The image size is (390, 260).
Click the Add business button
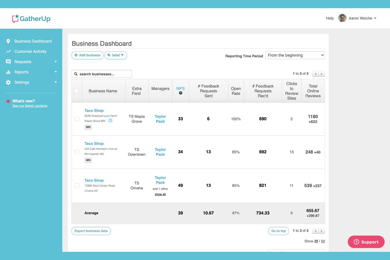[87, 55]
